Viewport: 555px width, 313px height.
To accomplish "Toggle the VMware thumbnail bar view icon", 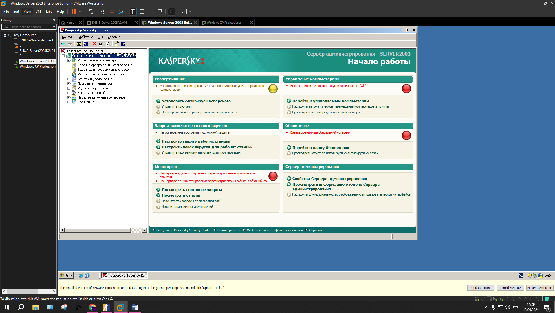I will pos(142,12).
